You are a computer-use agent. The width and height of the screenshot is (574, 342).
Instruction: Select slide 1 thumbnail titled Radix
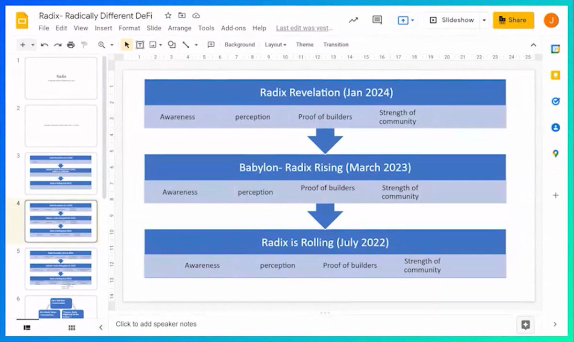coord(61,78)
